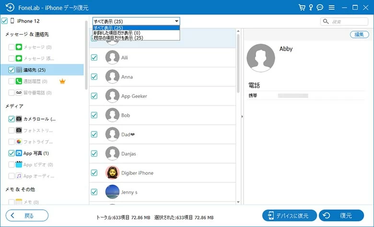Select the カメラロール category label
374x227 pixels.
click(39, 119)
